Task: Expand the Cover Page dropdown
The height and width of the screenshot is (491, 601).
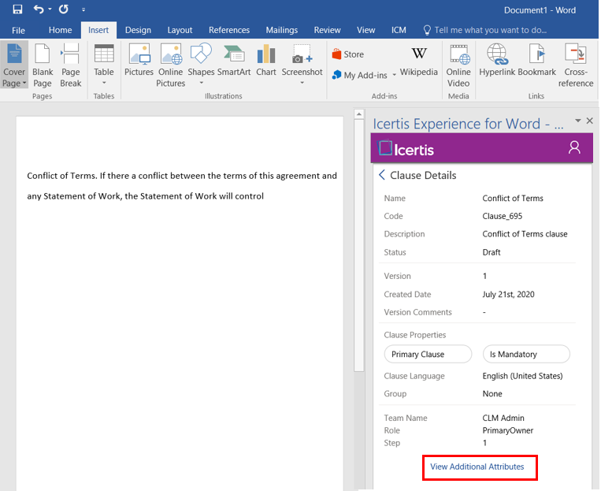Action: [14, 83]
